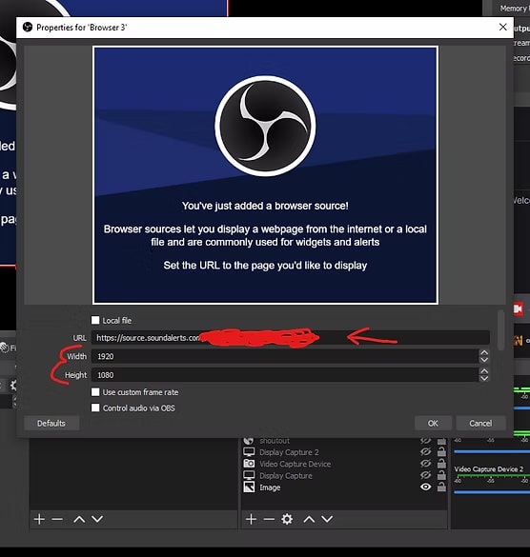
Task: Select Video Capture Device in sources list
Action: pyautogui.click(x=295, y=464)
